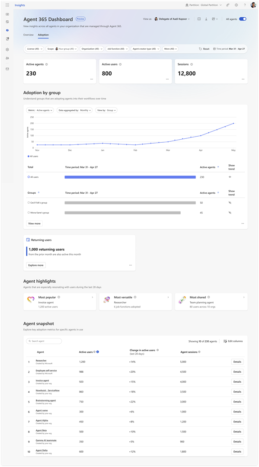
Task: Click the settings gear in top bar
Action: tap(236, 5)
